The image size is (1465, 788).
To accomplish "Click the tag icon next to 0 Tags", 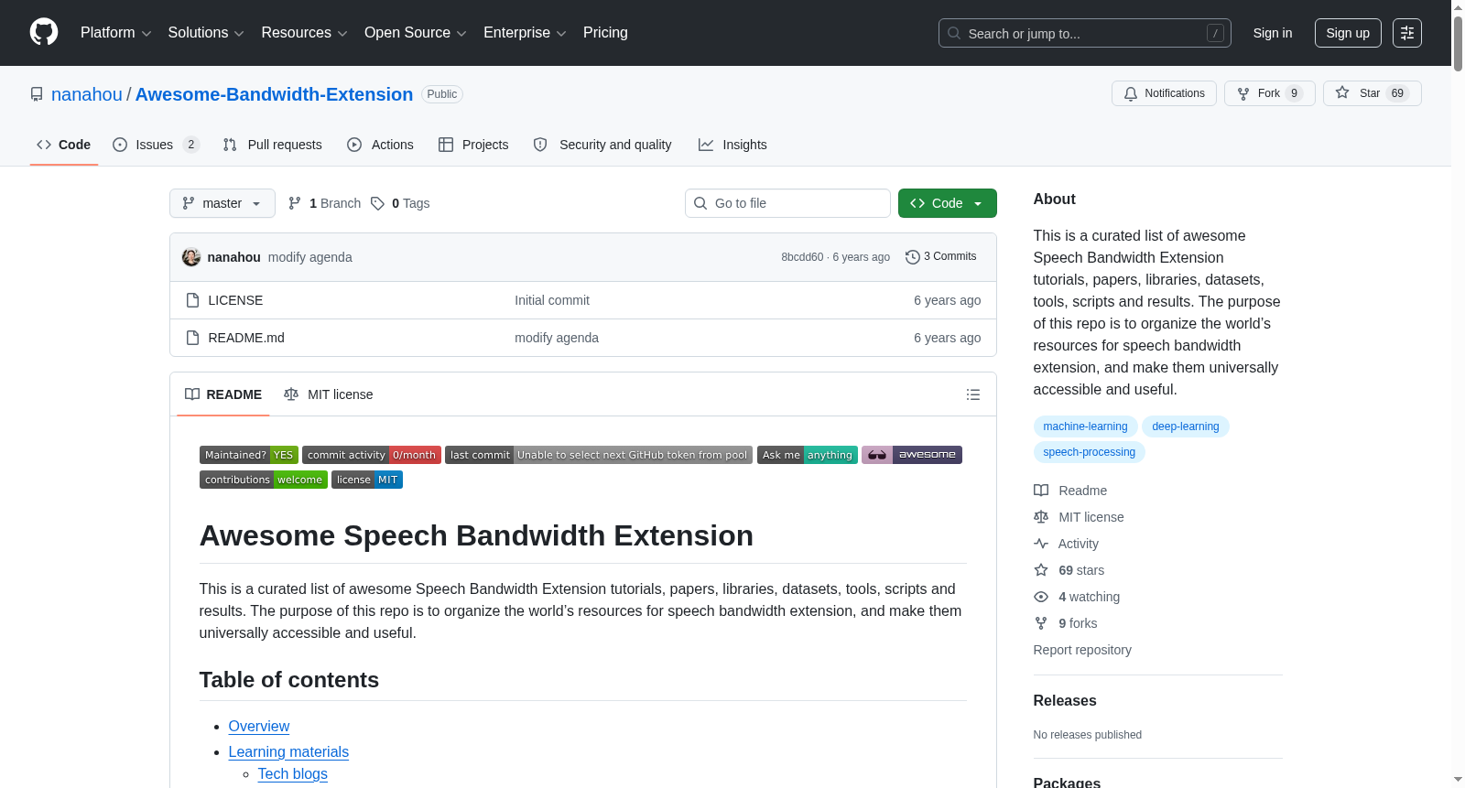I will click(377, 203).
